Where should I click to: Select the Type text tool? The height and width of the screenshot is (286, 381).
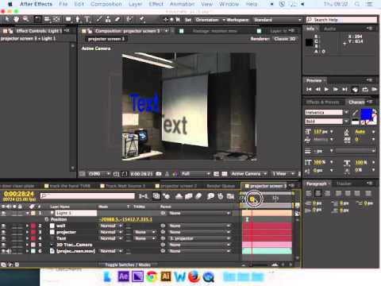(x=87, y=19)
